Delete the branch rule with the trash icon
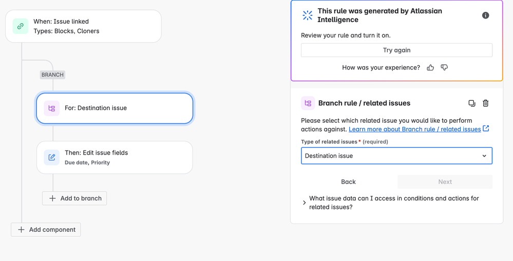The image size is (513, 261). pos(485,103)
